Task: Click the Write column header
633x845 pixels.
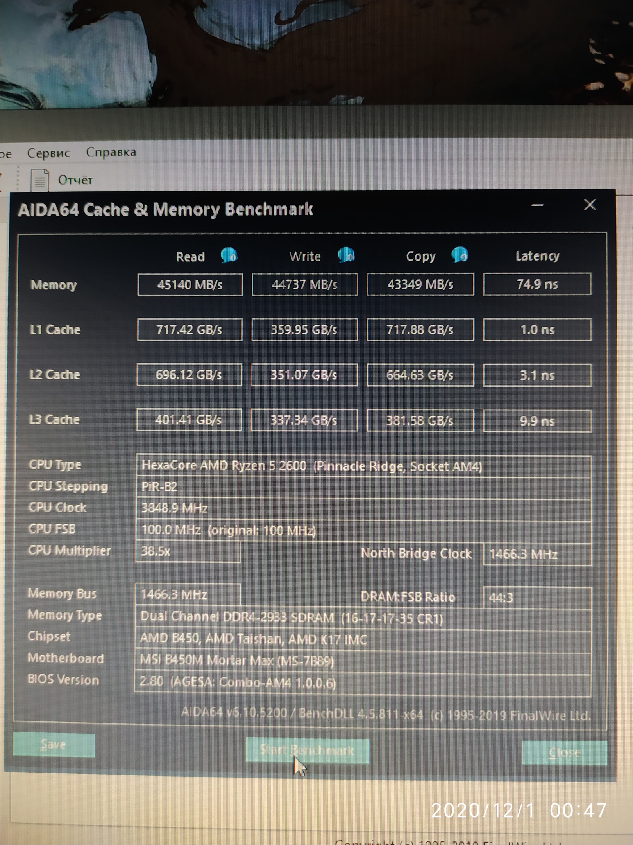Action: point(305,256)
